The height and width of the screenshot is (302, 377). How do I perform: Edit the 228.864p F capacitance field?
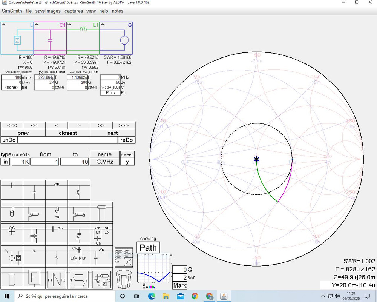pyautogui.click(x=44, y=77)
